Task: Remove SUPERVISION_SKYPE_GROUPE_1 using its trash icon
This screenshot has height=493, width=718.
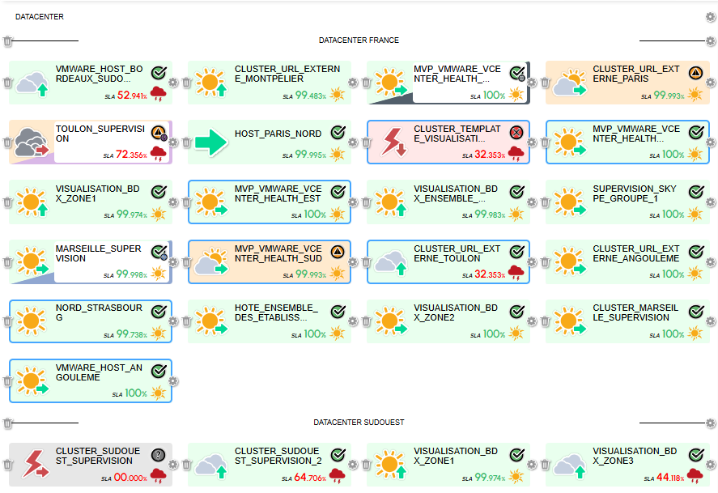Action: pyautogui.click(x=545, y=202)
